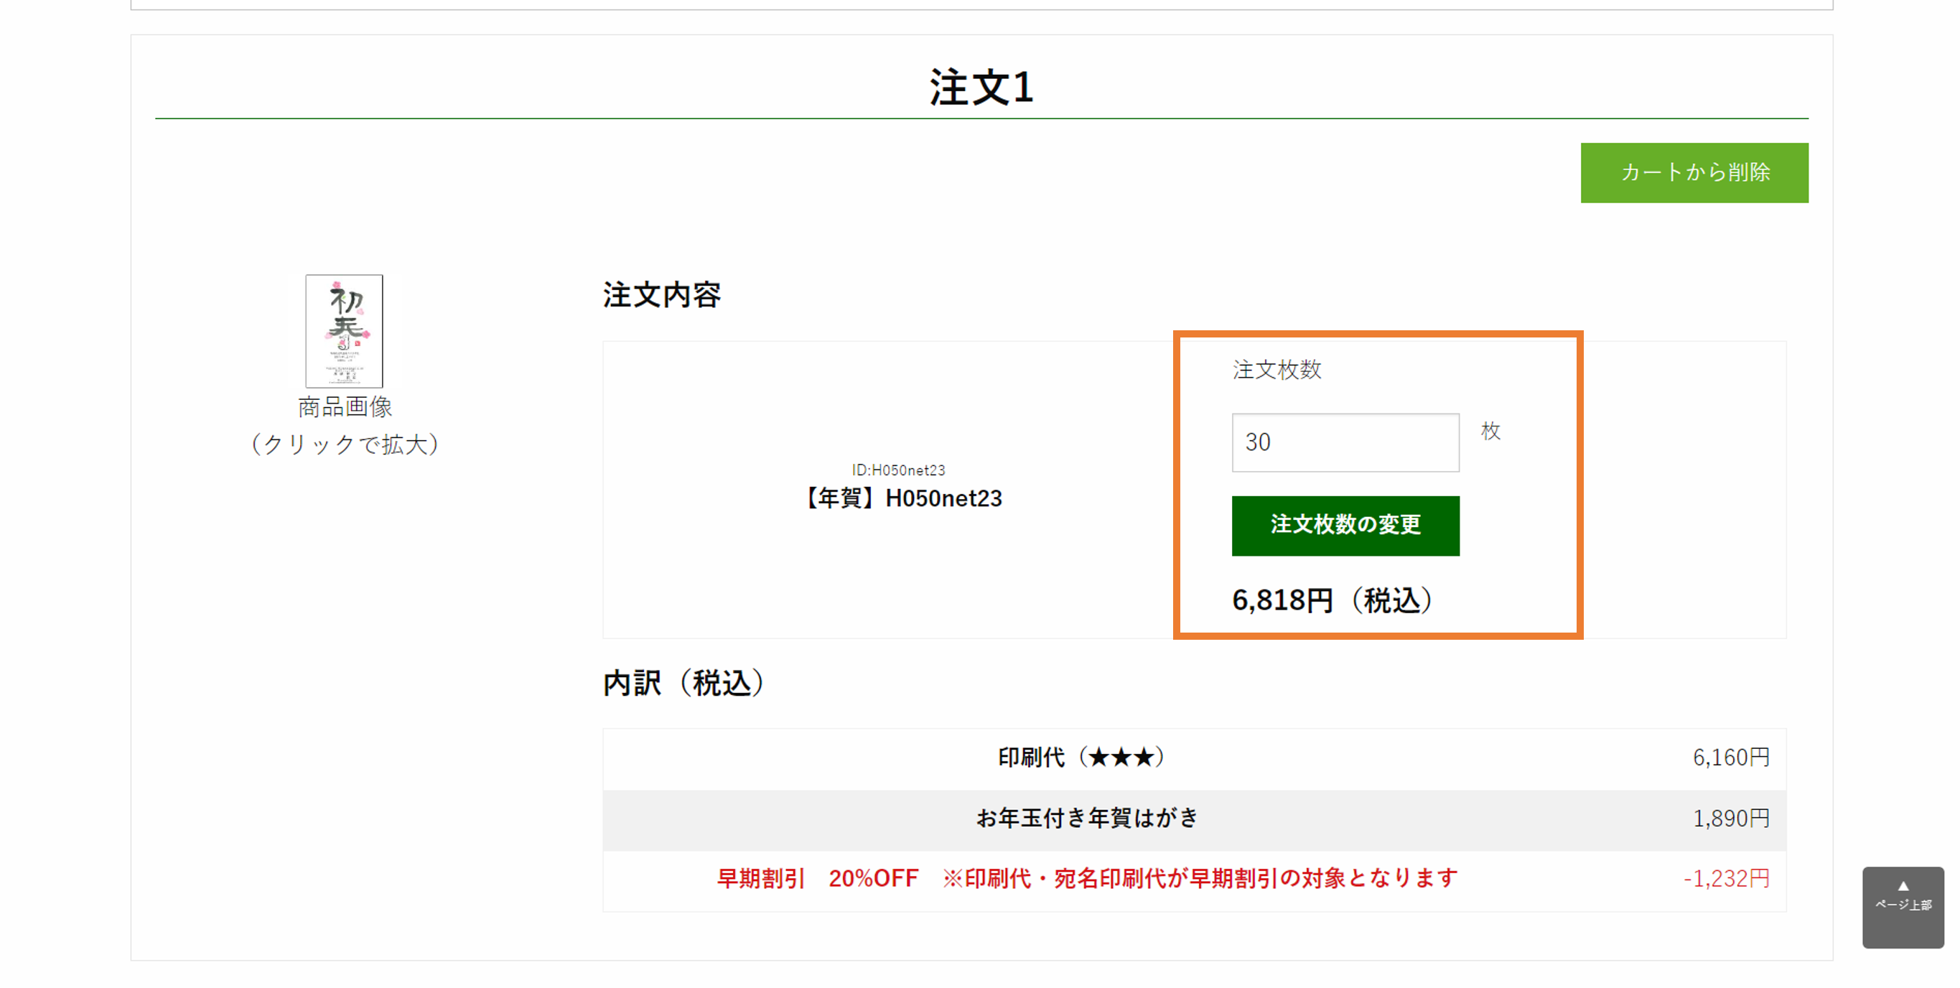Viewport: 1960px width, 988px height.
Task: Click the 6,160円 print fee amount
Action: pyautogui.click(x=1730, y=758)
